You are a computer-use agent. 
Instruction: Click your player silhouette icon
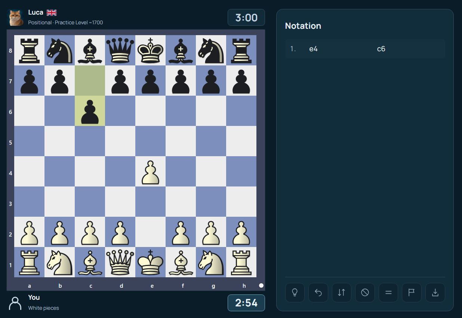15,303
